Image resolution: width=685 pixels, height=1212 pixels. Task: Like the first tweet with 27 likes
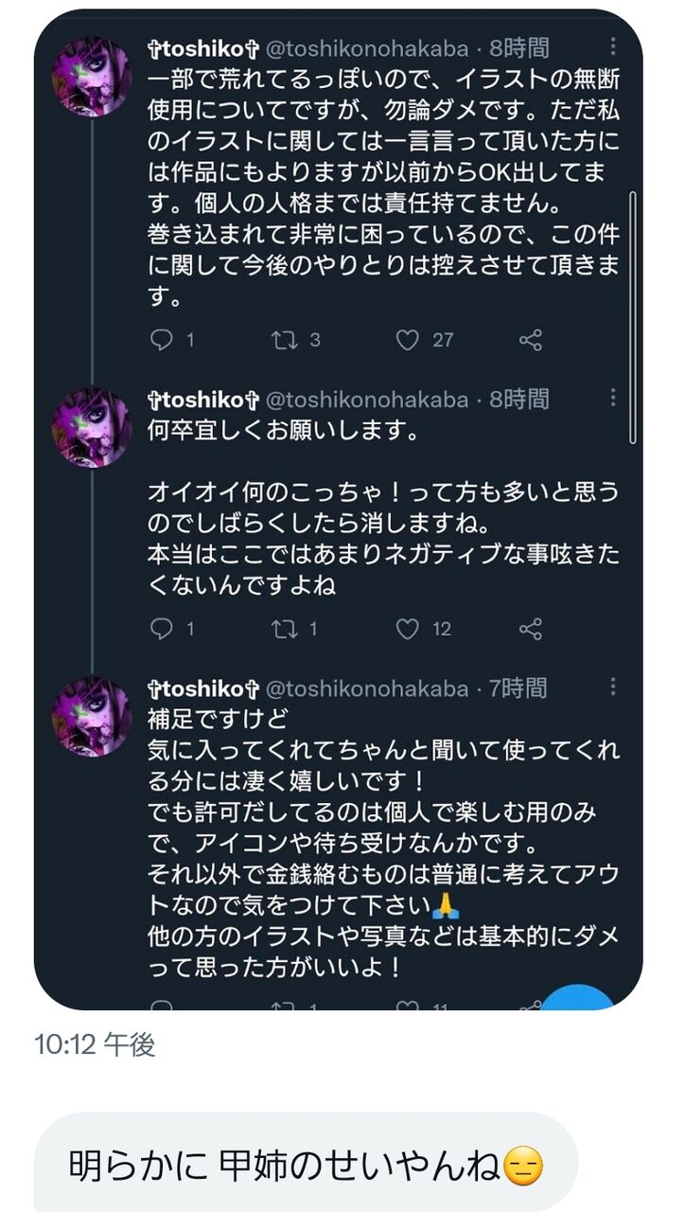coord(407,340)
